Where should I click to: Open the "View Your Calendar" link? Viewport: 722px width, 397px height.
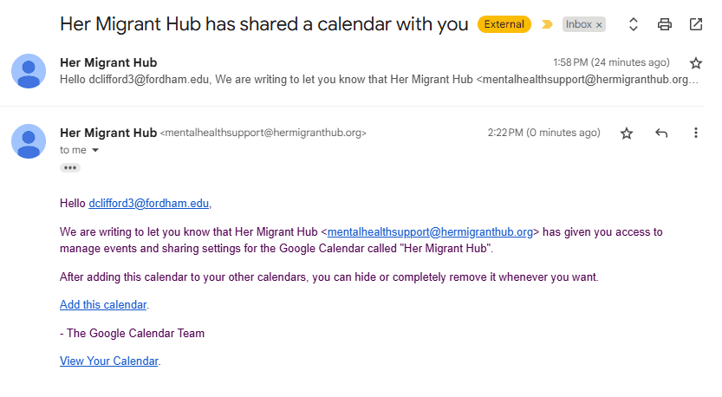click(109, 361)
